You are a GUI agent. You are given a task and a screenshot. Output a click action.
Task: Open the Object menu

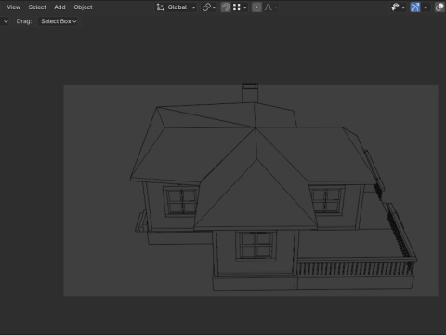83,7
